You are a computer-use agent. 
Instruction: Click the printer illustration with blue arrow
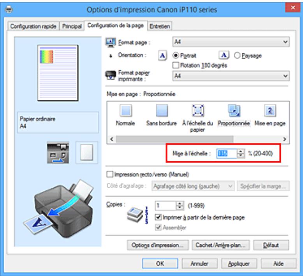pos(59,208)
